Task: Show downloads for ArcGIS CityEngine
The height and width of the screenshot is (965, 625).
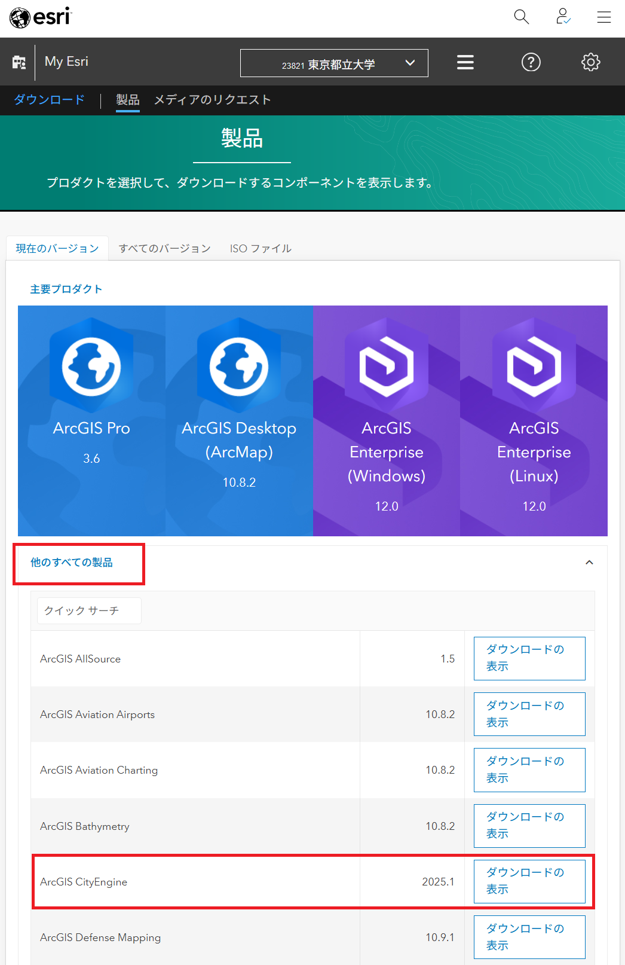Action: [529, 881]
